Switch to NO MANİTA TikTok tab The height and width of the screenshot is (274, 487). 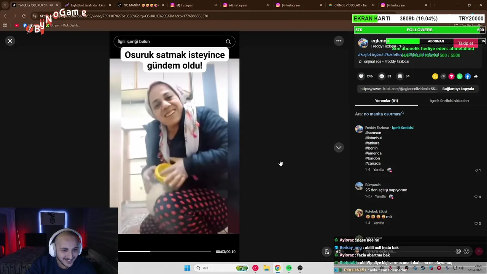(140, 5)
